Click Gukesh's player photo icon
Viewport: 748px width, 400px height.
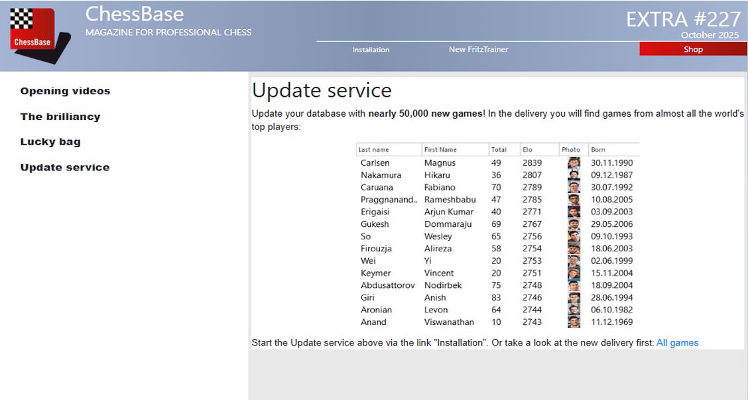574,224
